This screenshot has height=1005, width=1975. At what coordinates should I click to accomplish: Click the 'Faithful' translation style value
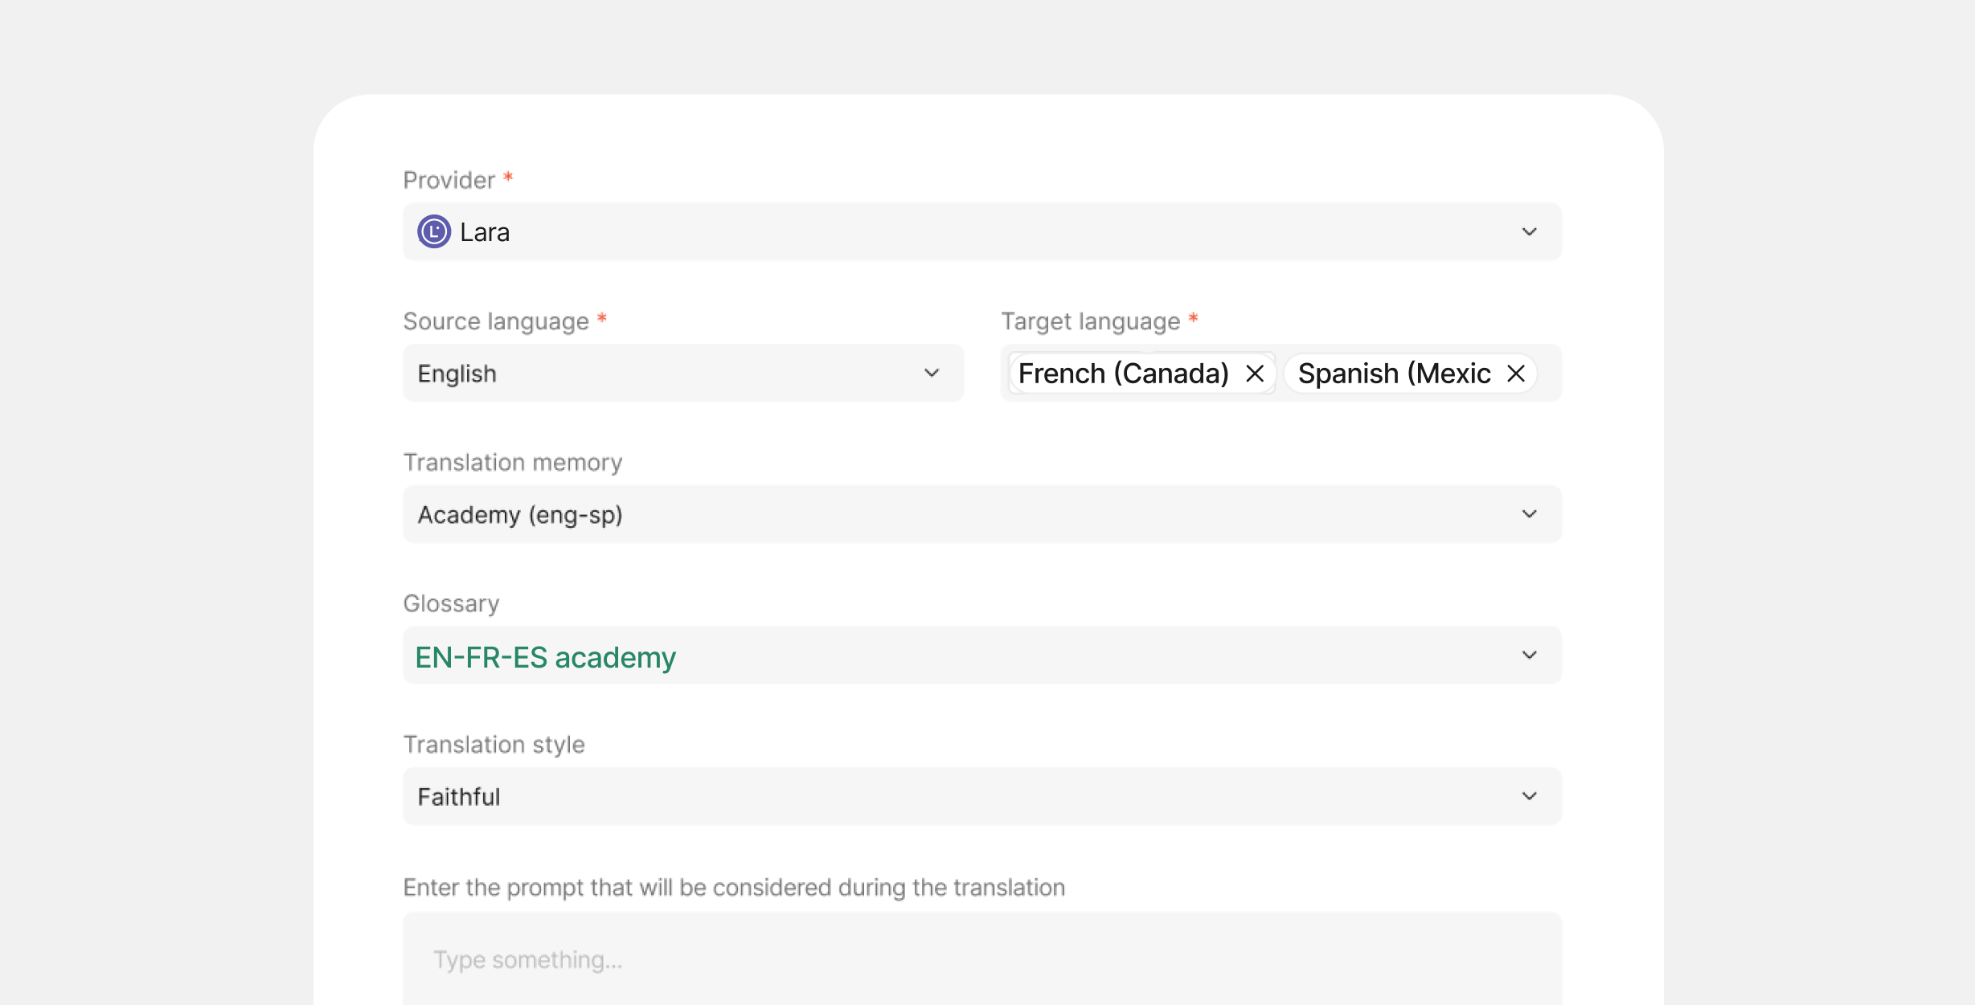pos(459,797)
